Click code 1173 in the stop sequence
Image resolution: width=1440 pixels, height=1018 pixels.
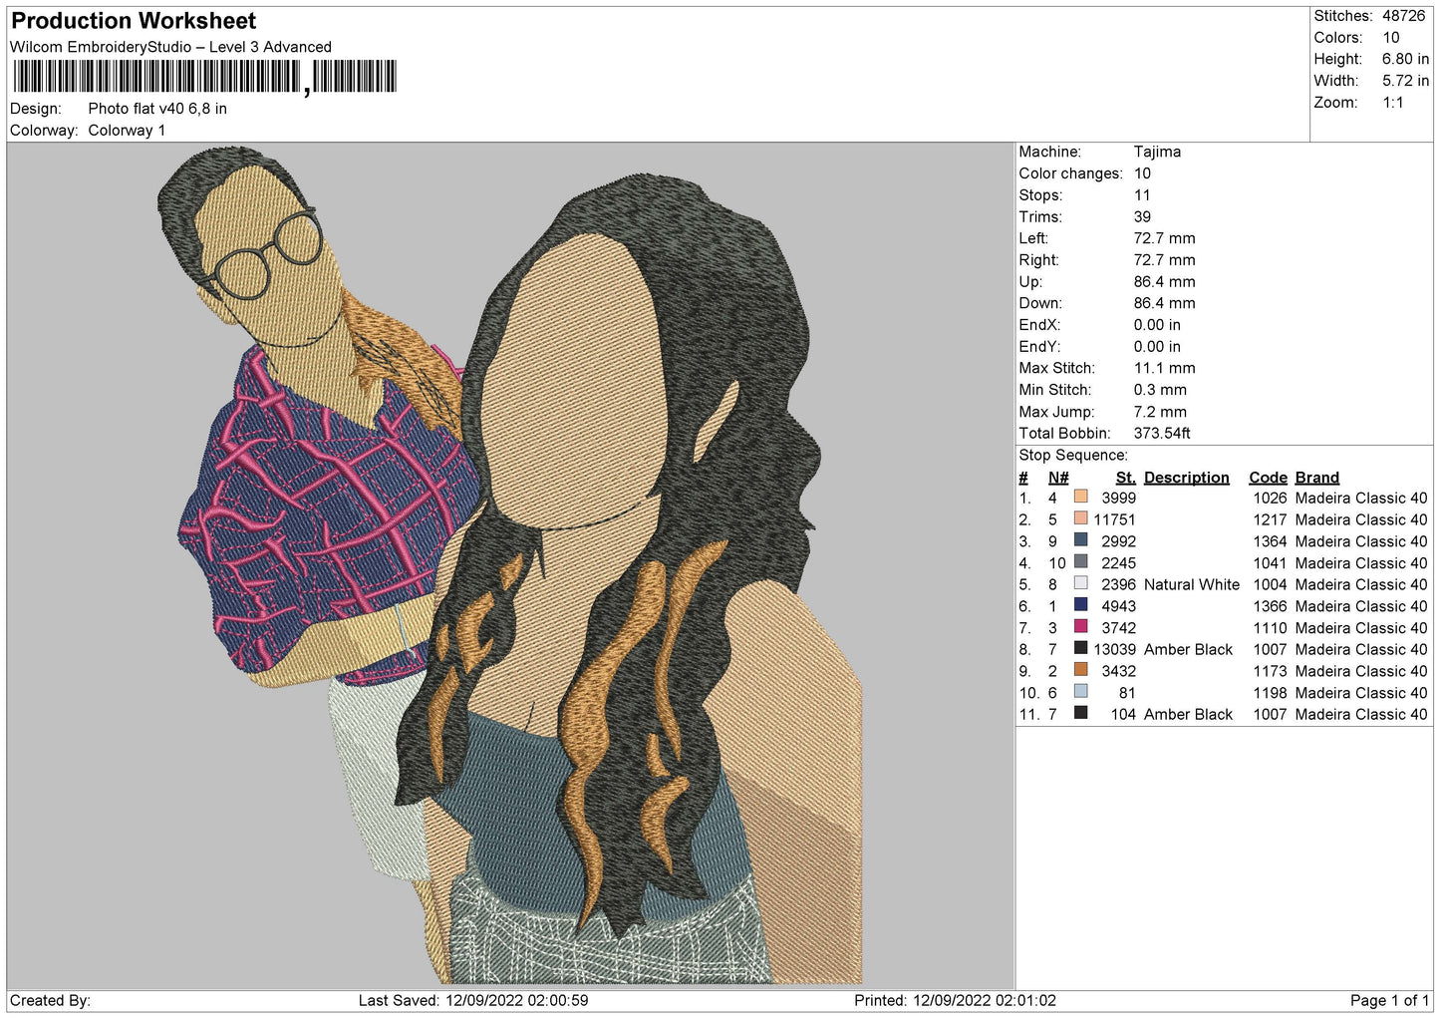click(x=1270, y=671)
